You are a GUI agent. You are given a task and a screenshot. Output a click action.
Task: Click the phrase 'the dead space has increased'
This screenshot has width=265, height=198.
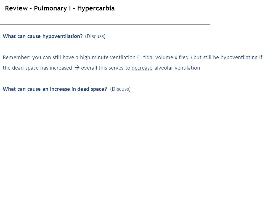point(37,68)
